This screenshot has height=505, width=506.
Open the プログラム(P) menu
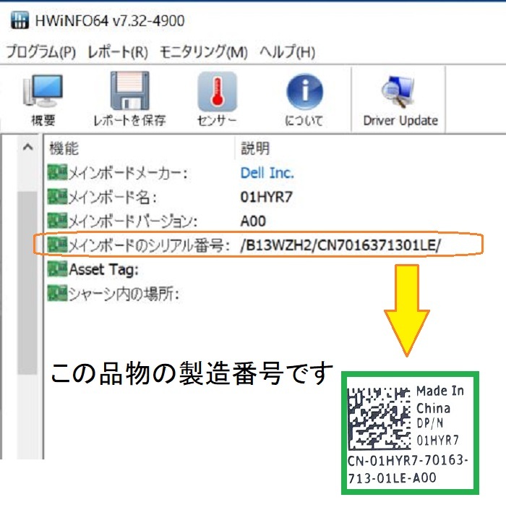click(x=41, y=52)
